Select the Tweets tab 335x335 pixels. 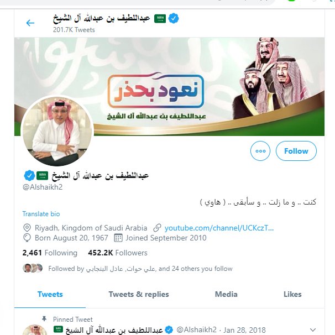(x=50, y=295)
